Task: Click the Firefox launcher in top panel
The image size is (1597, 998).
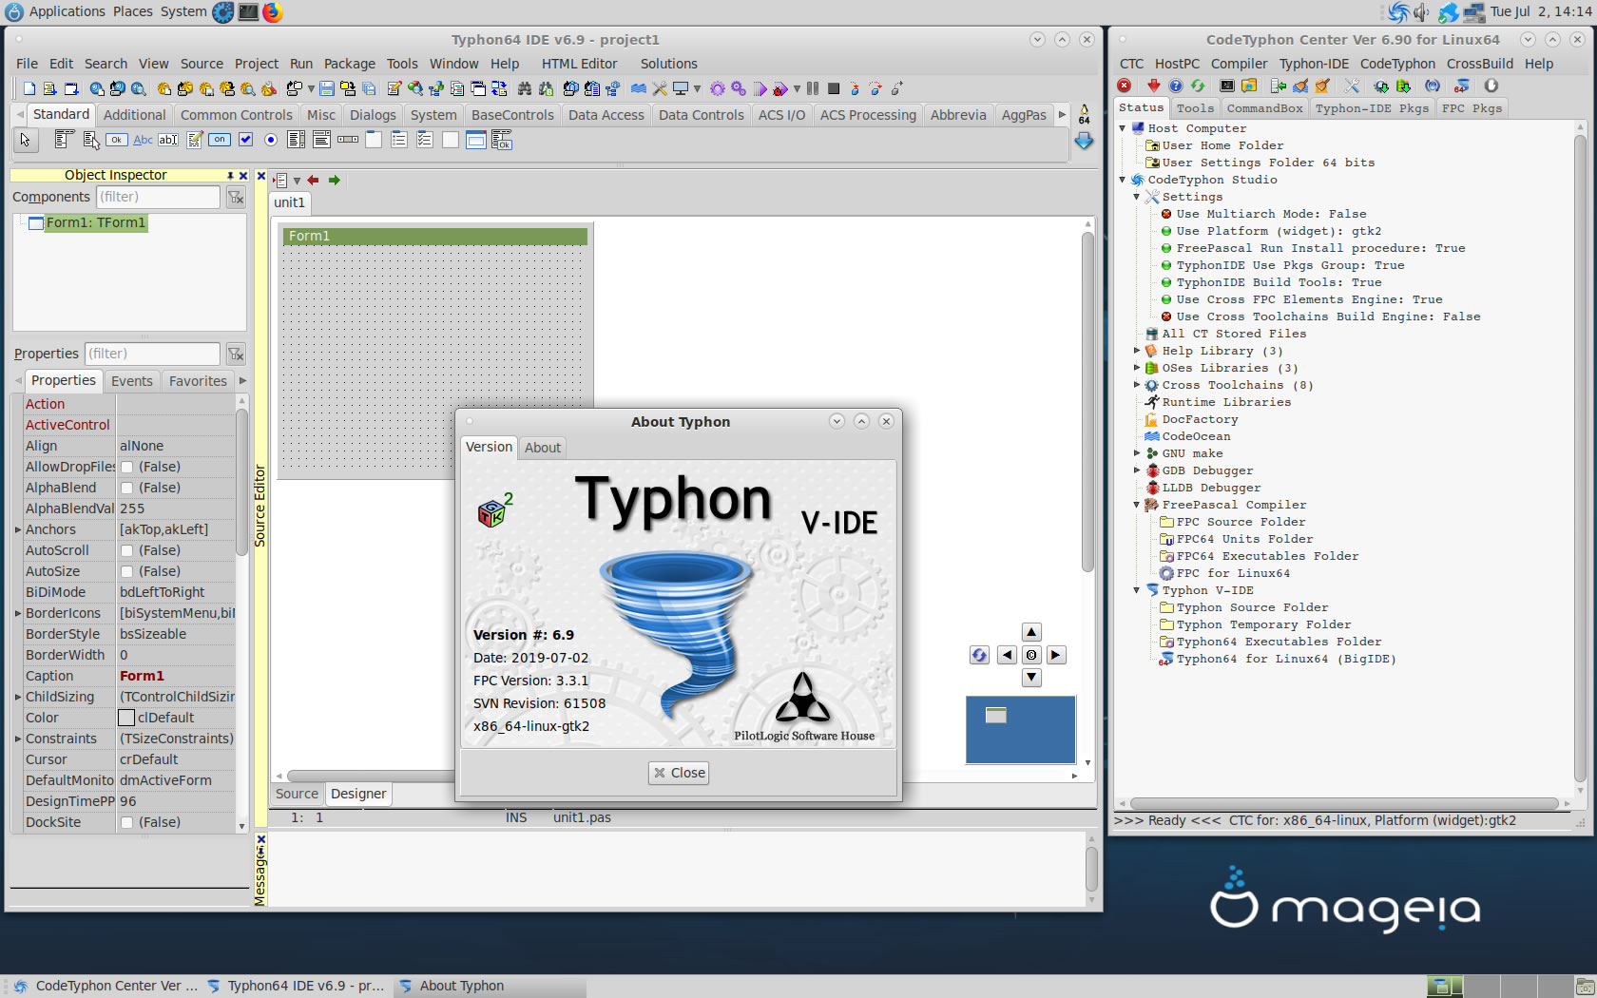Action: pyautogui.click(x=273, y=11)
